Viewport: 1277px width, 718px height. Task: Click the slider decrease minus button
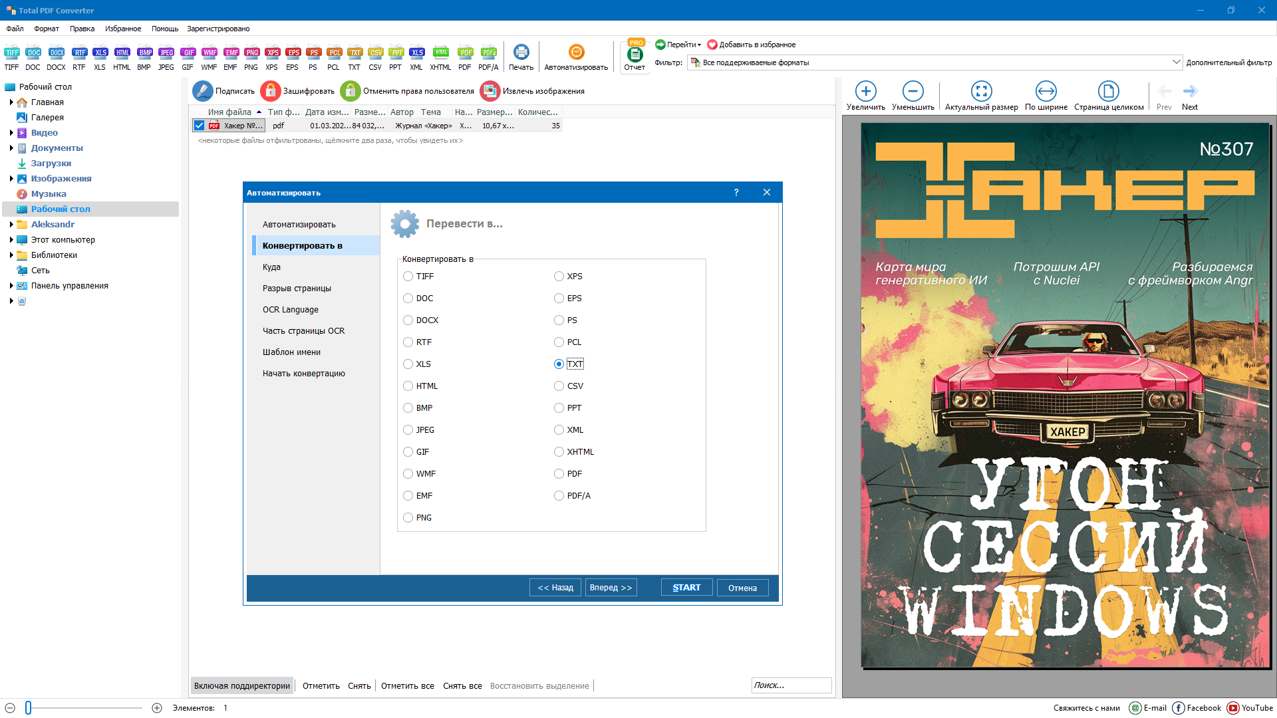(10, 708)
